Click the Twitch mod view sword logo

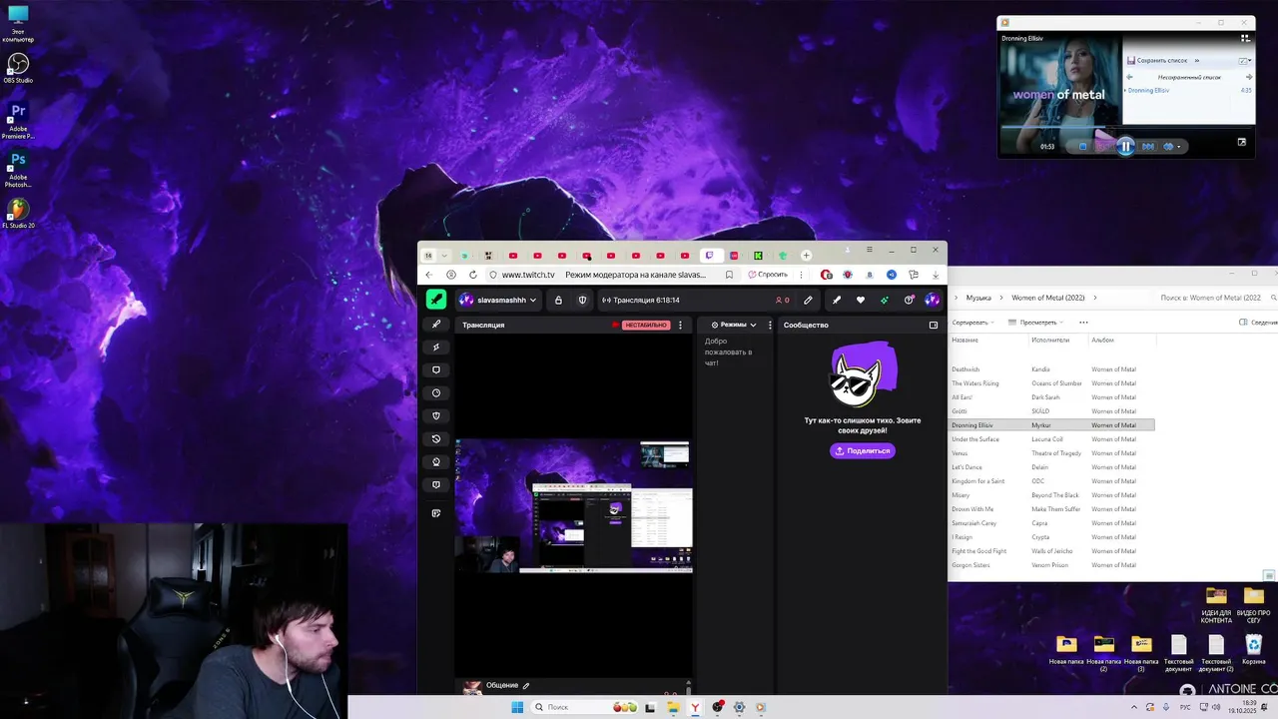(x=436, y=300)
